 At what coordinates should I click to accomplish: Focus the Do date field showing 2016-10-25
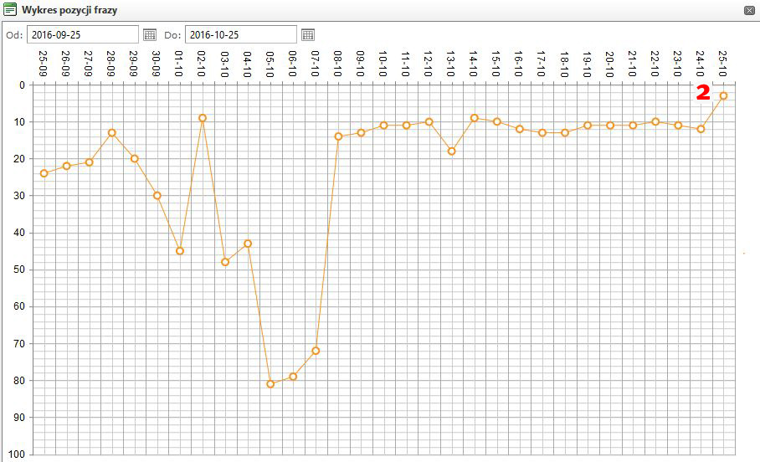[x=241, y=35]
